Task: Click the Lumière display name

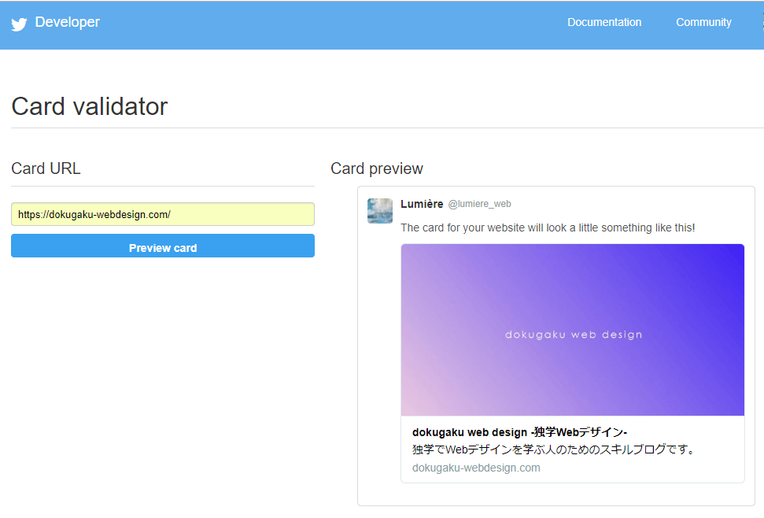Action: [422, 204]
